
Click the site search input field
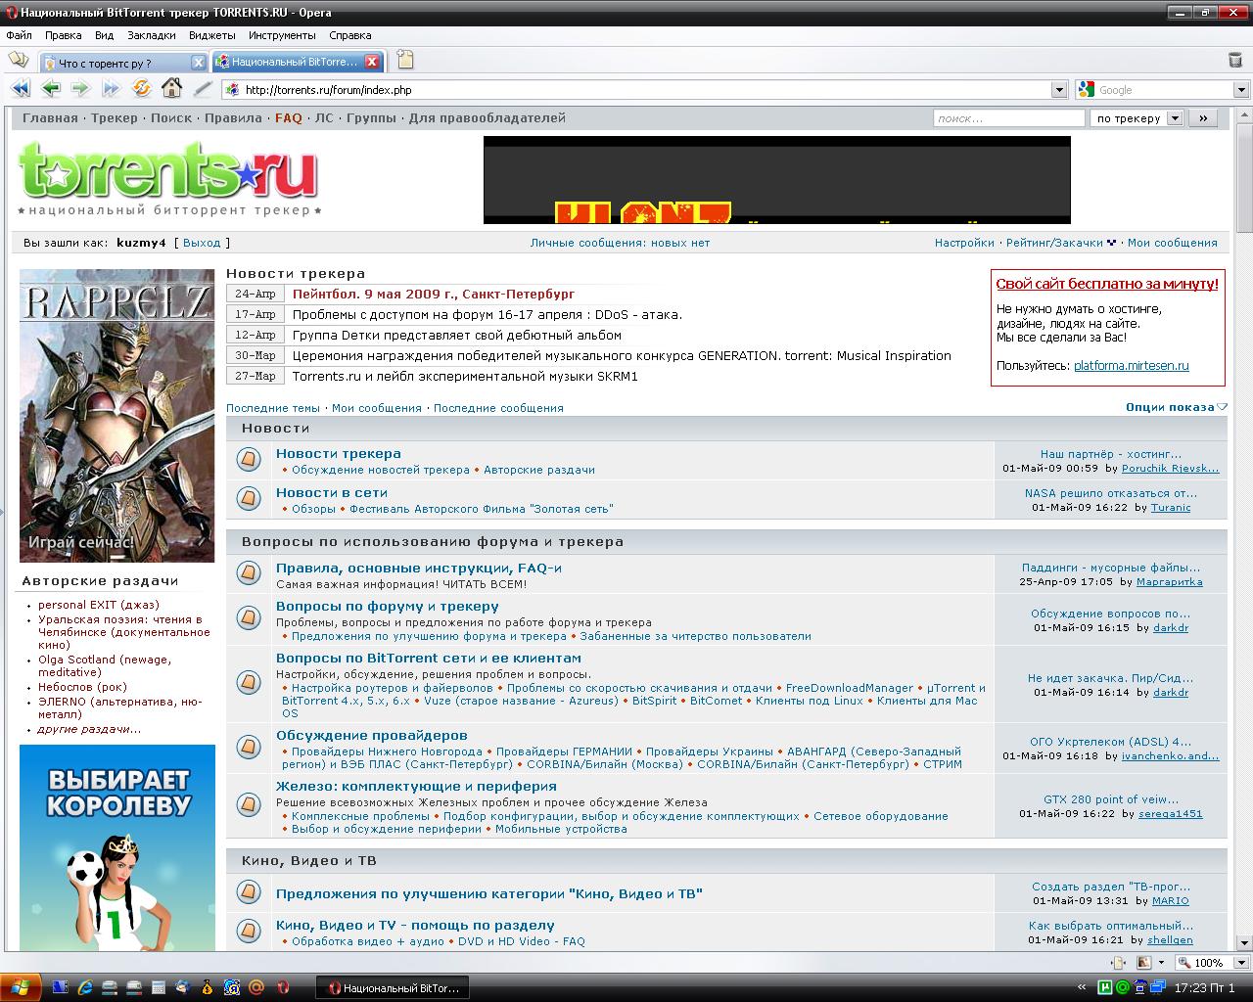[1008, 118]
